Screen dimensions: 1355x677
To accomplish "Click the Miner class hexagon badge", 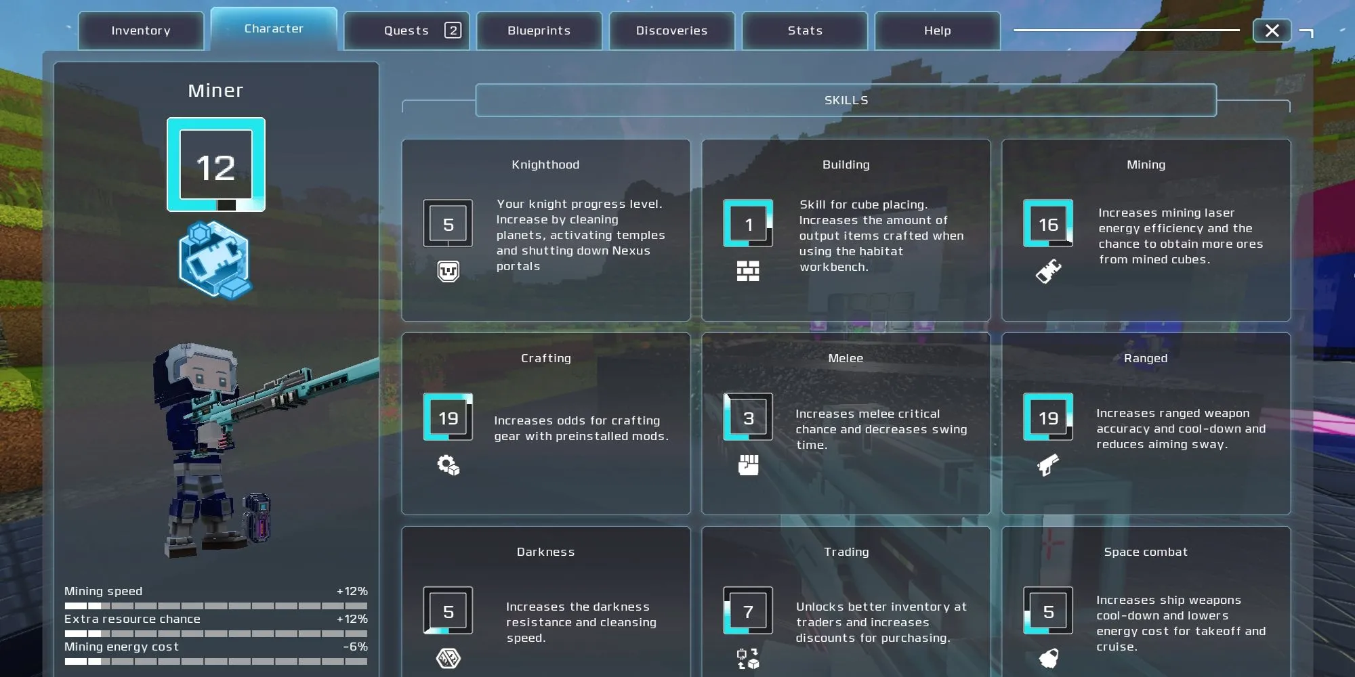I will (x=215, y=259).
